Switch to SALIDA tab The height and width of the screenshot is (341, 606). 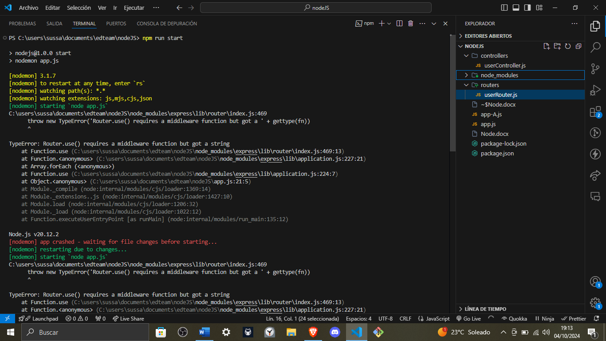click(x=54, y=24)
